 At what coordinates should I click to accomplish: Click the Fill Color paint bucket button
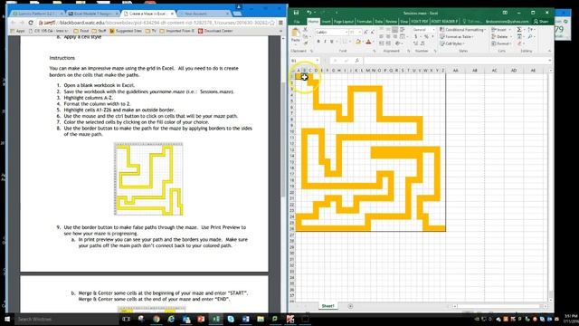point(357,43)
